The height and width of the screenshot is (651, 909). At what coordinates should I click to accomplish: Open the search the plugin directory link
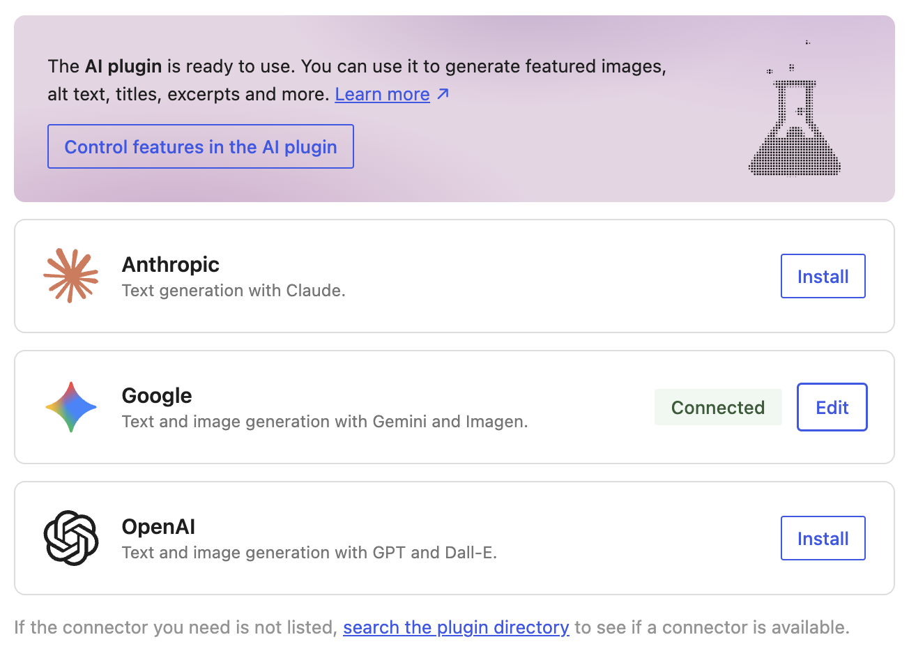(x=456, y=627)
